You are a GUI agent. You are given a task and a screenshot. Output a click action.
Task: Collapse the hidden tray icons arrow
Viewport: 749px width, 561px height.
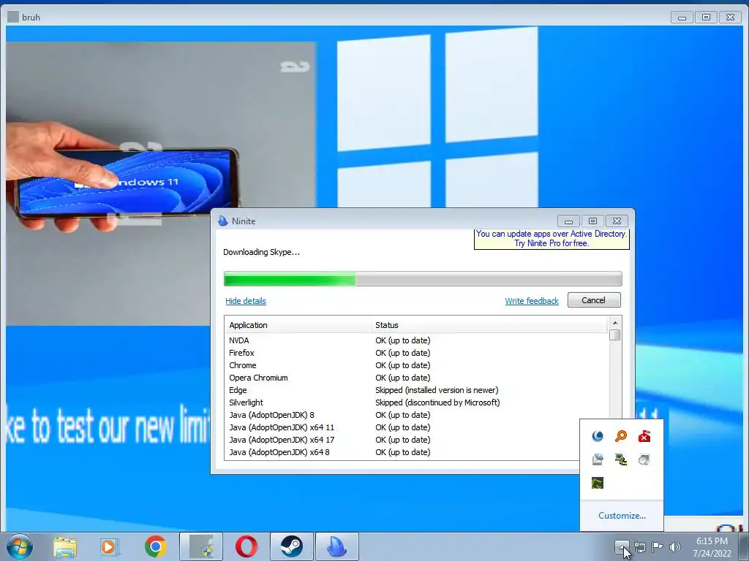pyautogui.click(x=622, y=546)
